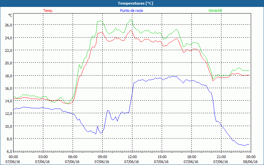This screenshot has width=264, height=165.
Task: Click the 03:00 time axis label
Action: click(43, 157)
